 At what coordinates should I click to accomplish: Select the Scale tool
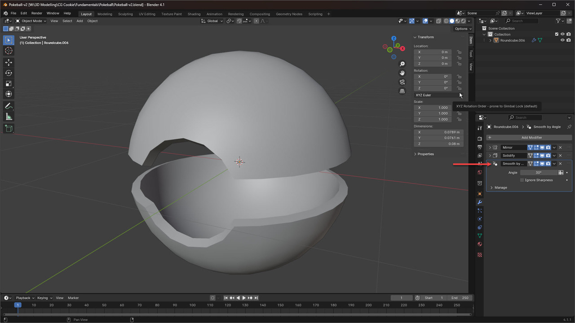tap(9, 83)
